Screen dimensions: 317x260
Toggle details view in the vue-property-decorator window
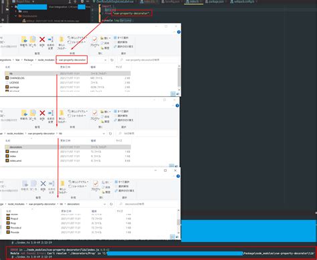pyautogui.click(x=173, y=94)
